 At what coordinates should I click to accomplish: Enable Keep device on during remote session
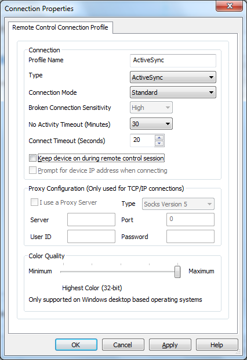32,158
